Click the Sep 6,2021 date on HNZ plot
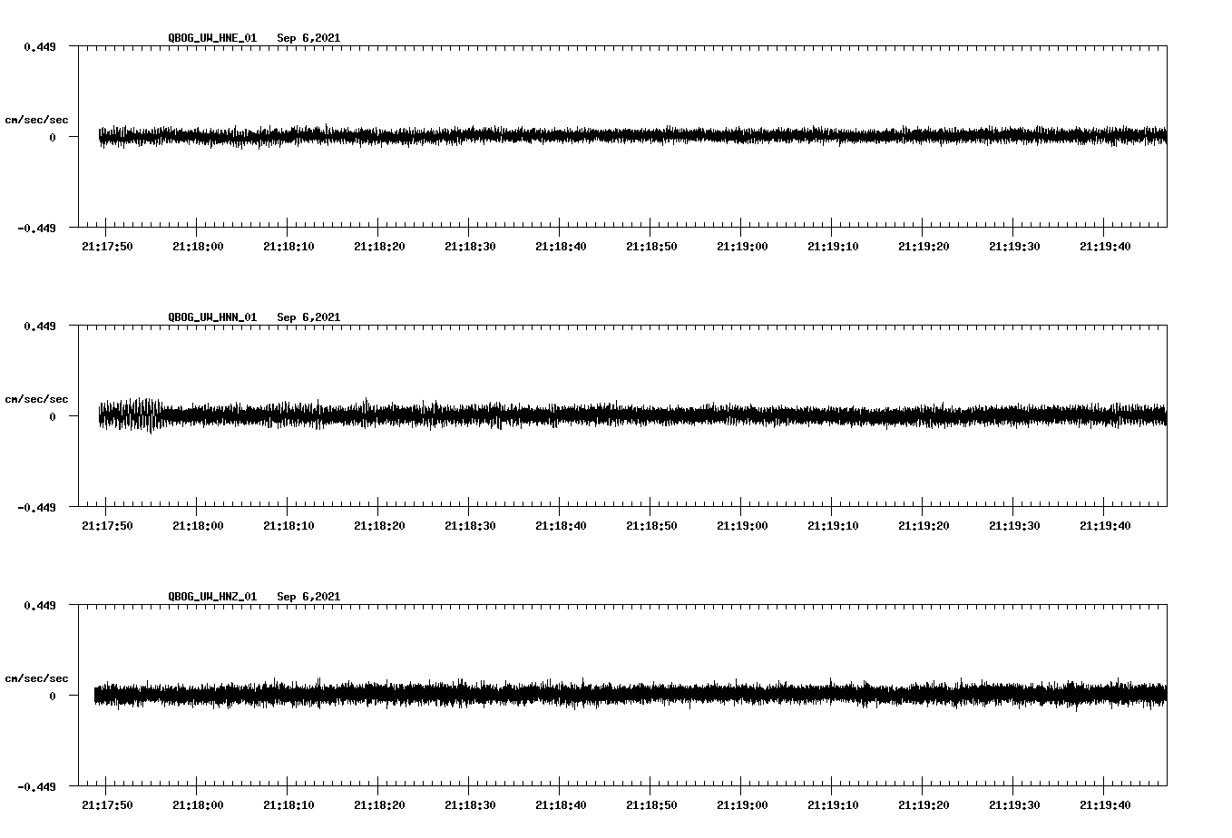 pos(308,597)
